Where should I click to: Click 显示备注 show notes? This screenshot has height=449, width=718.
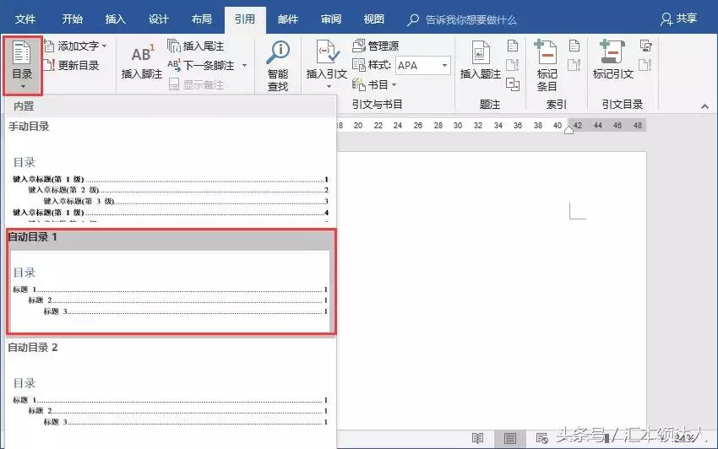coord(196,84)
